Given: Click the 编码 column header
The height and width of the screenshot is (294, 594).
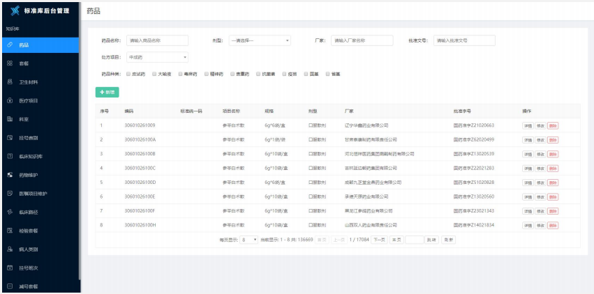Looking at the screenshot, I should tap(129, 111).
